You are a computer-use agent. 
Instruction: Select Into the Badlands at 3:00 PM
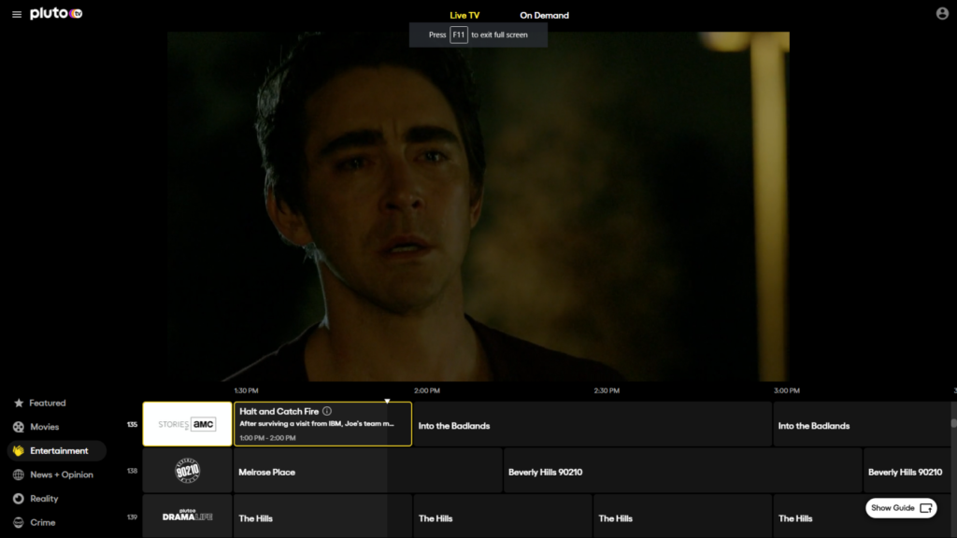click(862, 424)
